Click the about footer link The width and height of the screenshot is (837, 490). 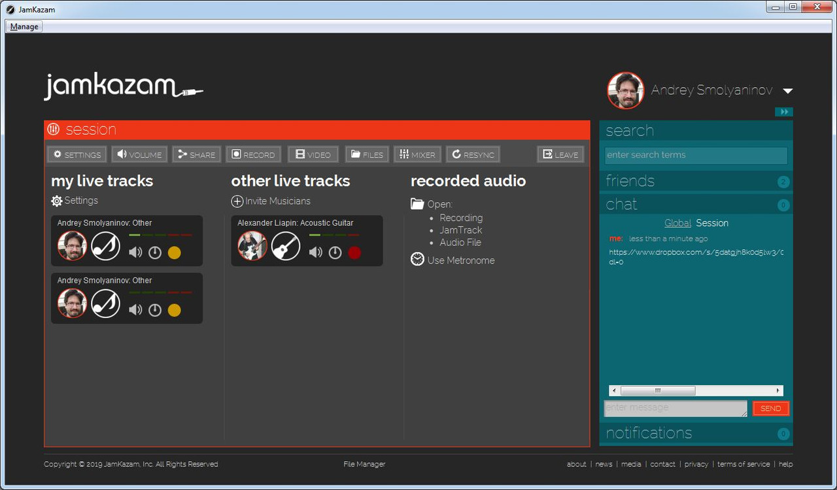pos(576,464)
